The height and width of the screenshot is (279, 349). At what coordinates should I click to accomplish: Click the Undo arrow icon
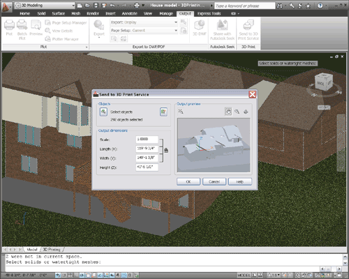point(112,6)
